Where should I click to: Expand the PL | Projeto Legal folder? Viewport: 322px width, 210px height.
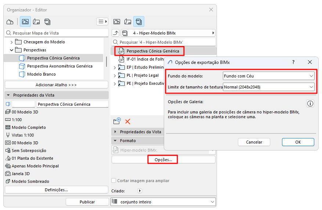pos(115,76)
